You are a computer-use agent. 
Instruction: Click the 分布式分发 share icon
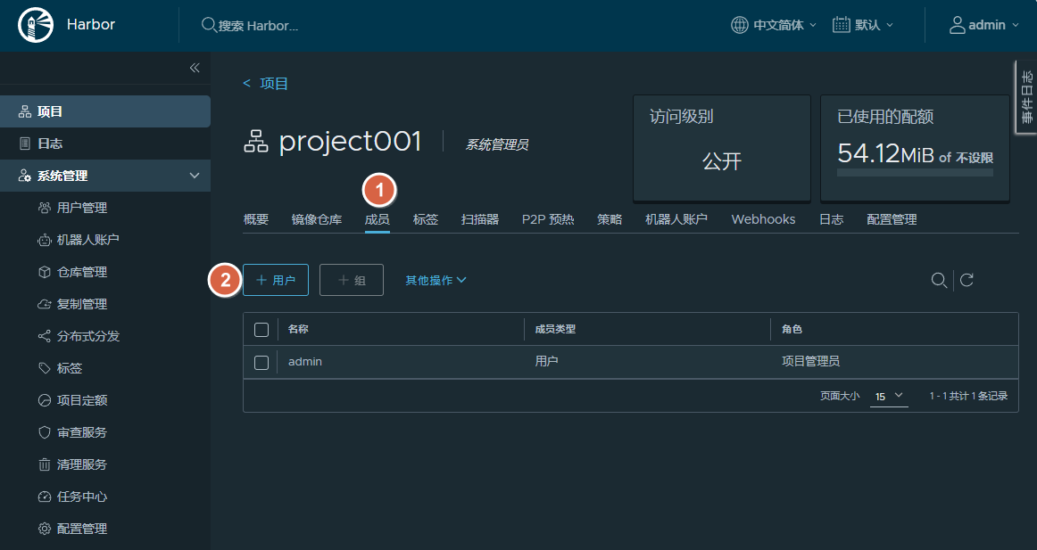45,336
